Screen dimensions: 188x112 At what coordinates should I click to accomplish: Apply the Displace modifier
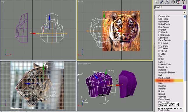[162, 30]
